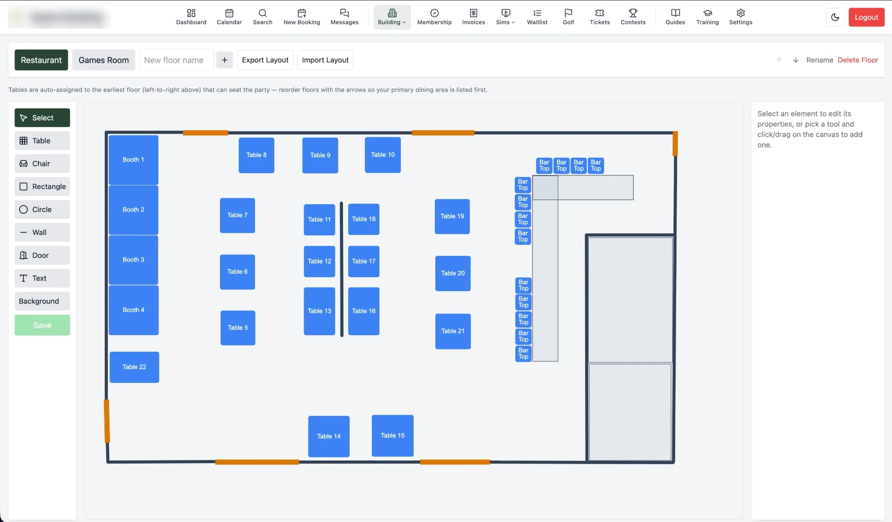Select Table 13 on the floor plan

click(319, 311)
